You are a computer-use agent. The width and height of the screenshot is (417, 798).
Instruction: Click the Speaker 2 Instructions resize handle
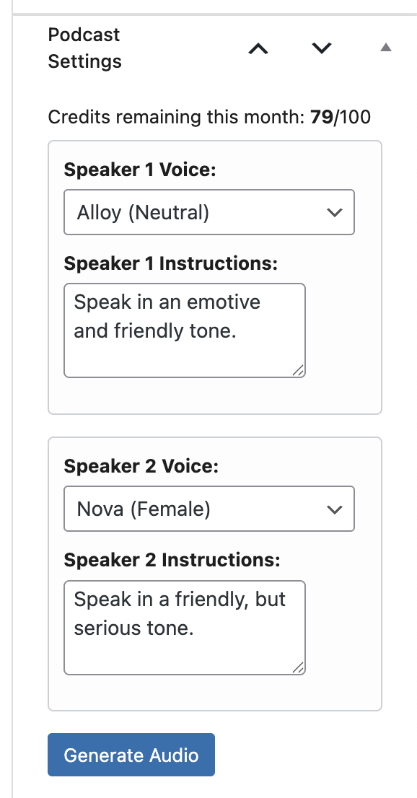(x=299, y=668)
